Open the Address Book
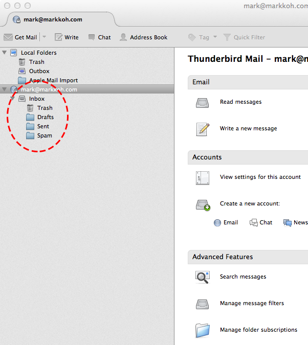Image resolution: width=308 pixels, height=345 pixels. [143, 37]
